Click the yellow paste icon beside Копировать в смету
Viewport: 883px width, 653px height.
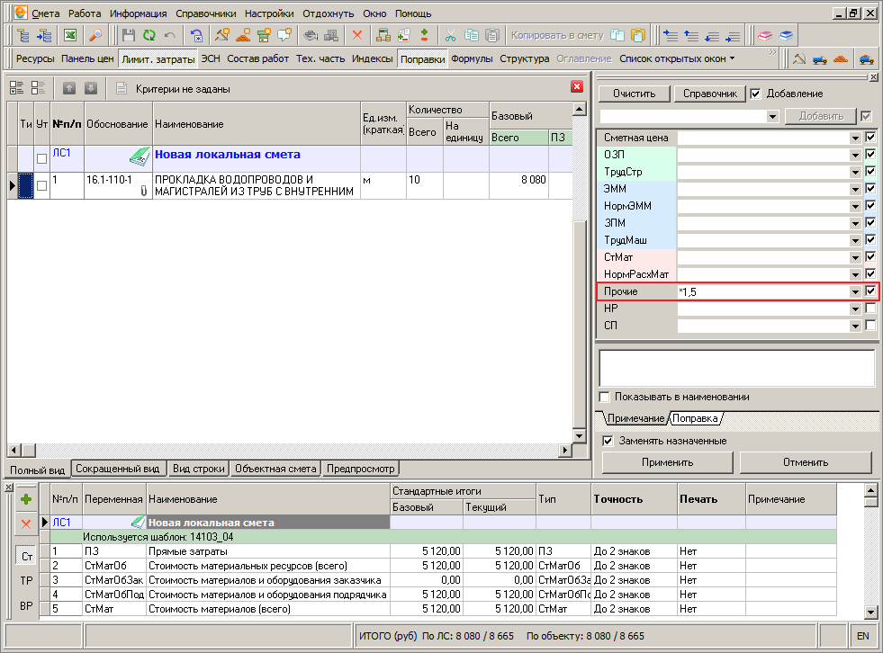tap(638, 35)
